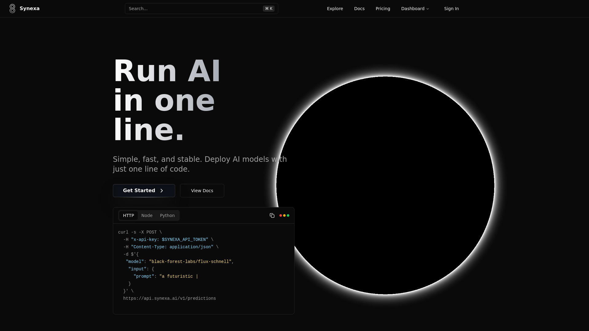This screenshot has width=589, height=331.
Task: Click the green dot indicator icon
Action: 288,215
